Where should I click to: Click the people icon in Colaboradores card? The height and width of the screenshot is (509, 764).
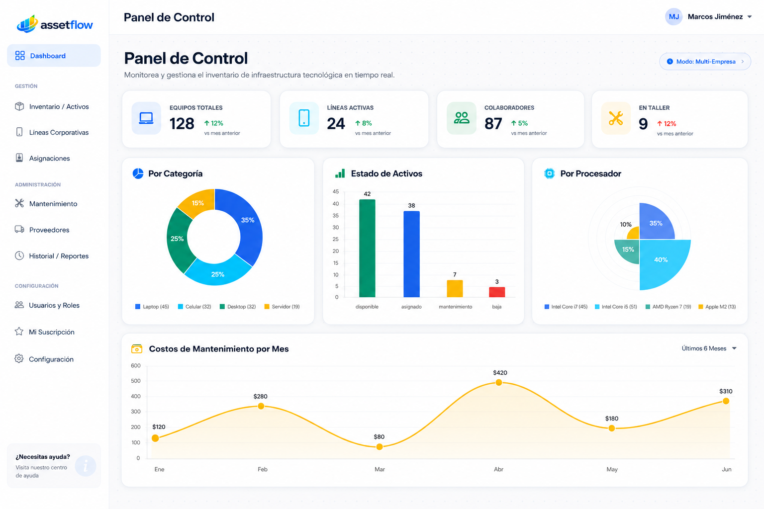pos(462,118)
